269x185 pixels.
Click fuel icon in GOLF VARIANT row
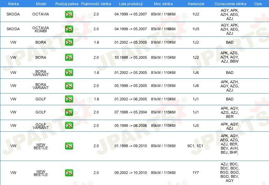(x=69, y=125)
